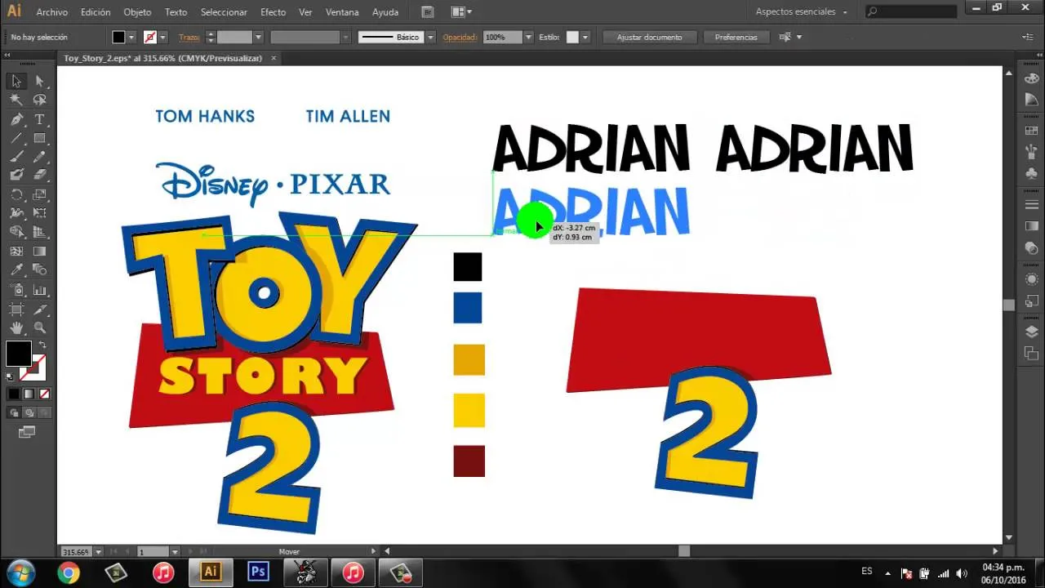Open the Edición menu
Screen dimensions: 1045x588
[96, 12]
